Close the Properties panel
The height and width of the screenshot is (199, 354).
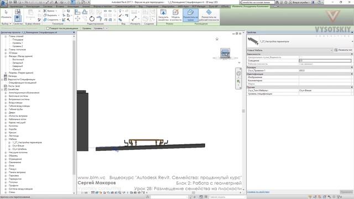352,33
